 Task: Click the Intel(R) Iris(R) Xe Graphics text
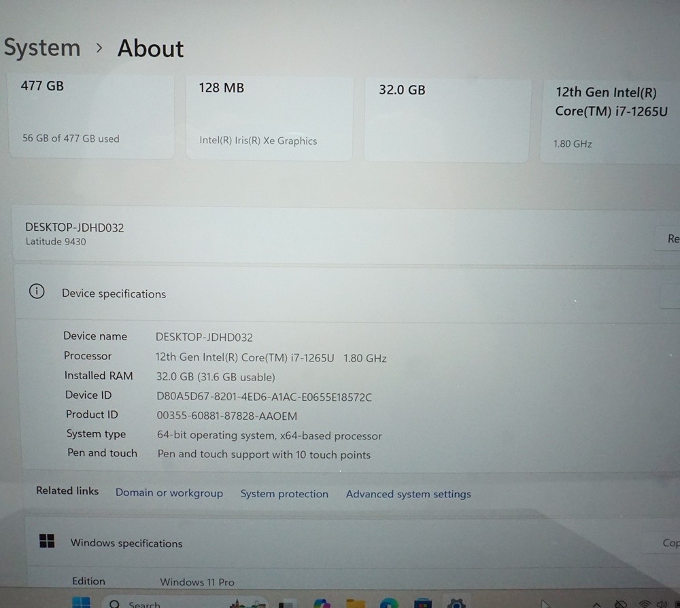point(258,141)
